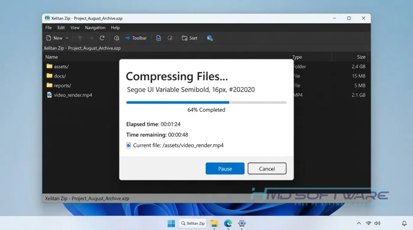Click the New document button

coord(54,38)
